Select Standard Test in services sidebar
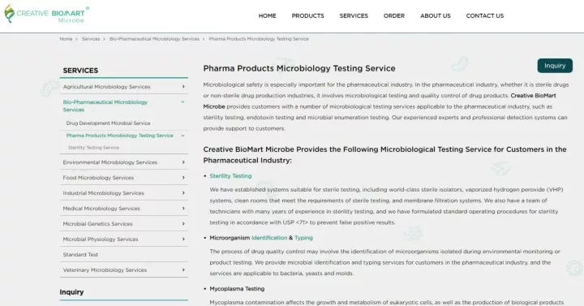This screenshot has height=306, width=584. 80,255
